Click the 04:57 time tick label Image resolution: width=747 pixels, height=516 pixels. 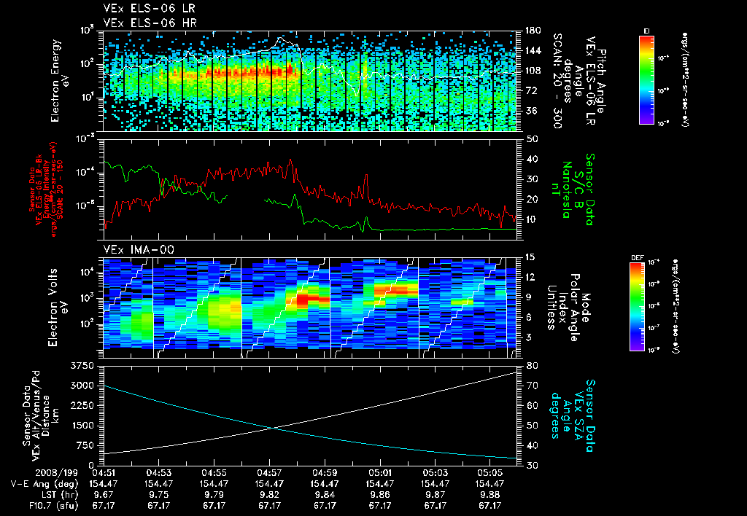[x=270, y=473]
